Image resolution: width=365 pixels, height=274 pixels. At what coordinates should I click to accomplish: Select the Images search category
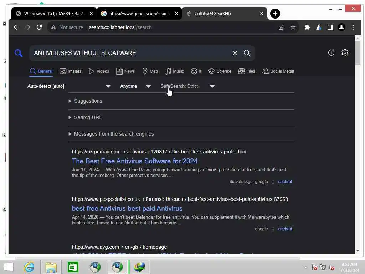[x=71, y=71]
